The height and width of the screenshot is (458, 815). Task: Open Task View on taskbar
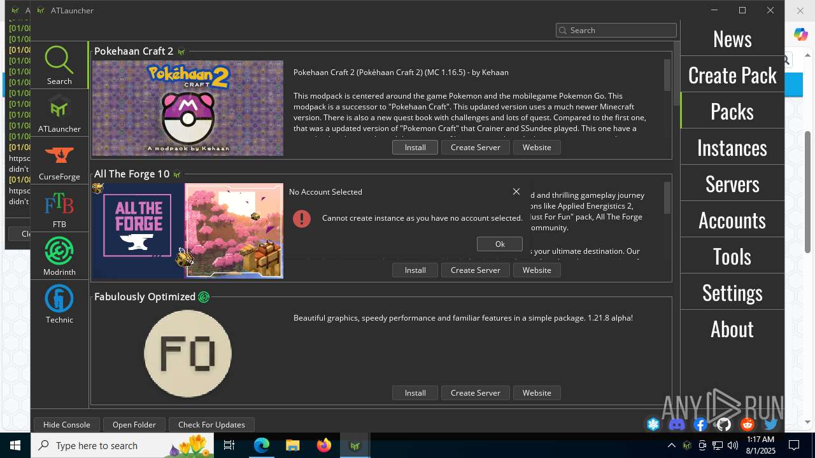point(229,445)
